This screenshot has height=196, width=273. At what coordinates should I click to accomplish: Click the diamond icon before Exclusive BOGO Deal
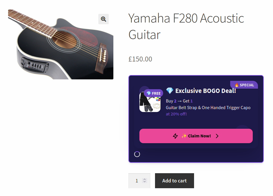click(x=170, y=91)
